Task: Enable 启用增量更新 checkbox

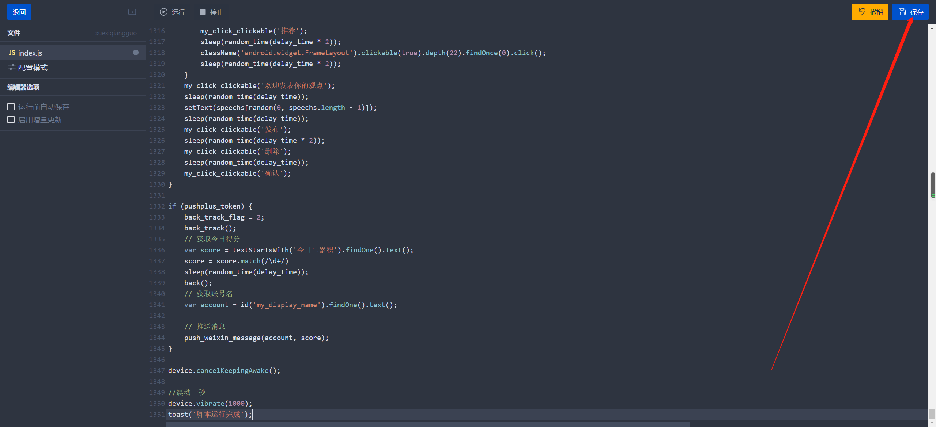Action: coord(11,119)
